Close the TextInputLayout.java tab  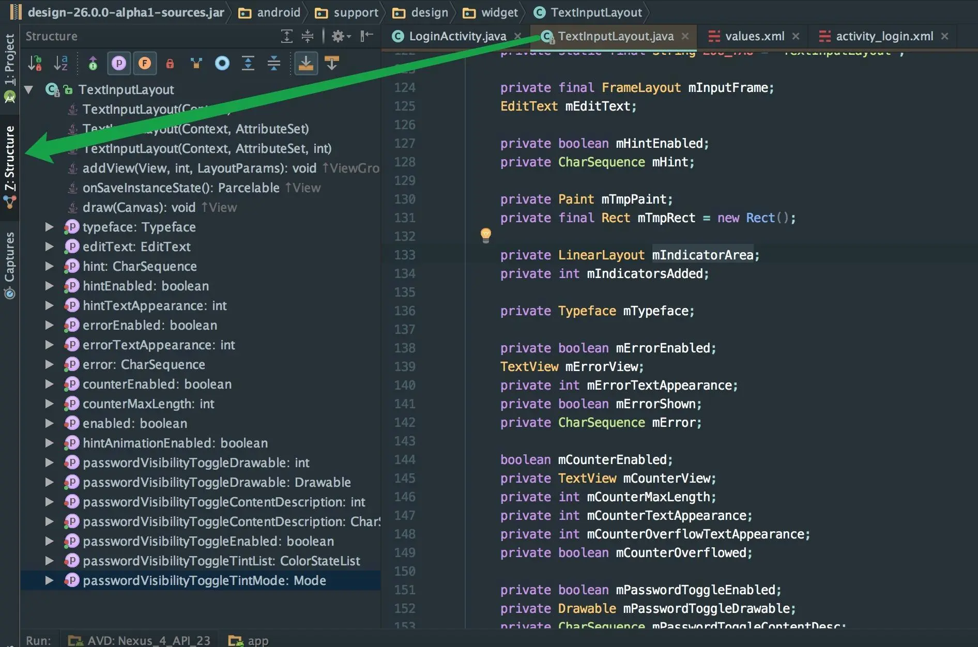click(x=685, y=36)
